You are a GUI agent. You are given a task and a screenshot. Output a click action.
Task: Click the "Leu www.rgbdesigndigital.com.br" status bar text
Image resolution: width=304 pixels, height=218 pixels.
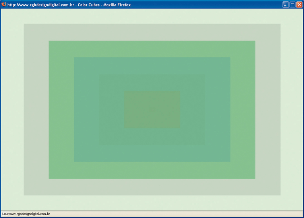tap(26, 214)
